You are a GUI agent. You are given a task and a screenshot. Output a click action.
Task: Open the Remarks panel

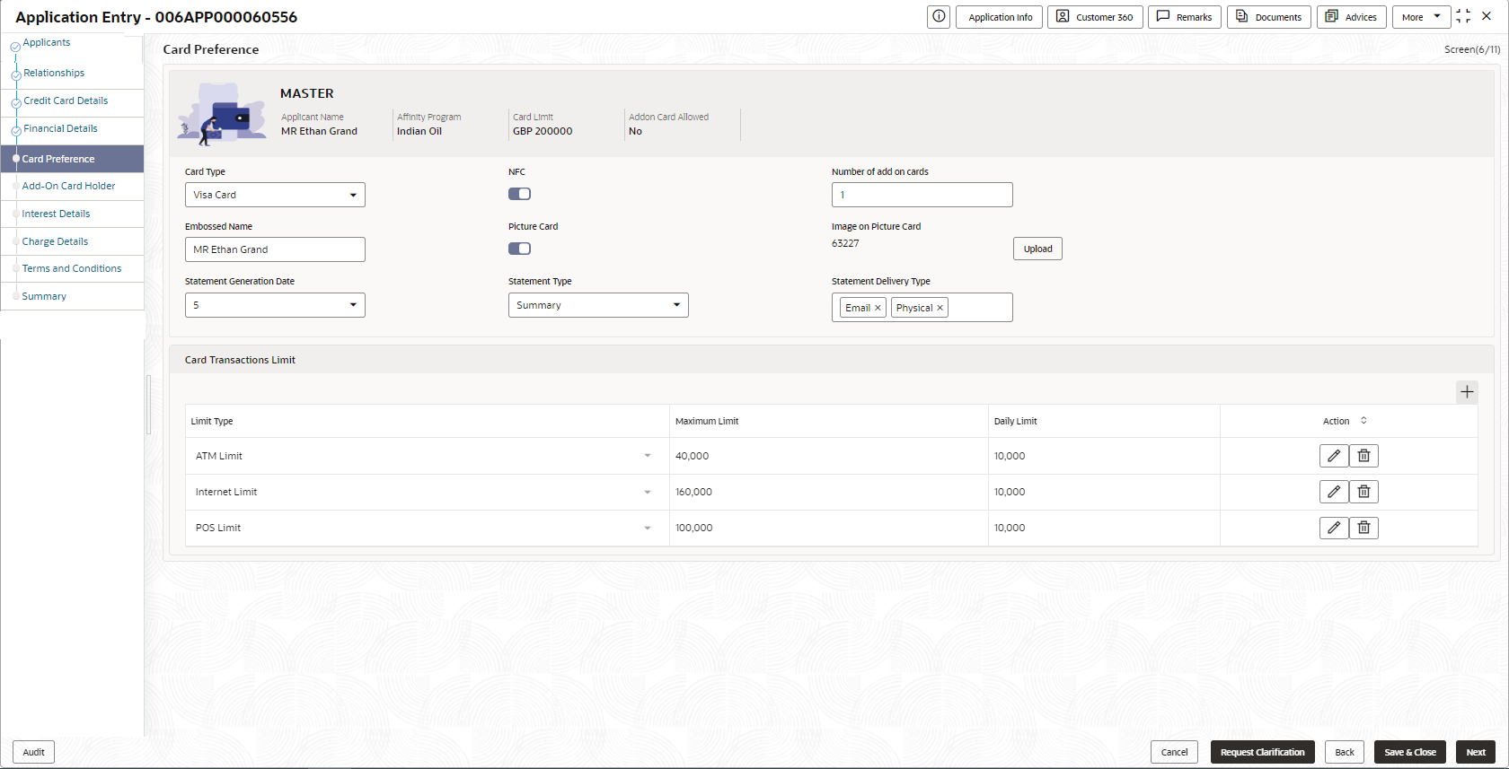(x=1185, y=17)
